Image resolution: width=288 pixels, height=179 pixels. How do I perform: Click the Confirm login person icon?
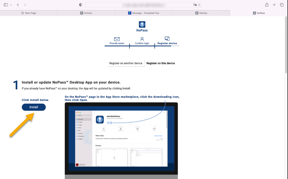tap(142, 39)
